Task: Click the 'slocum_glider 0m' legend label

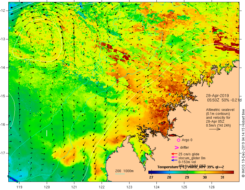Action: tap(192, 158)
